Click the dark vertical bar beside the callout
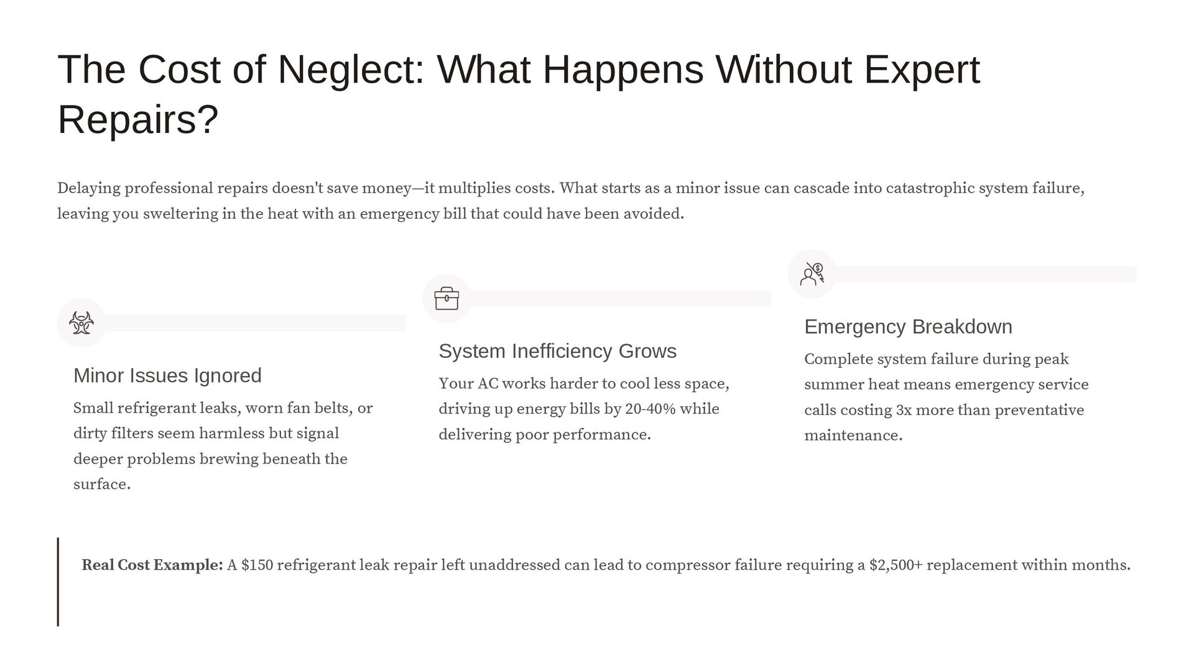Viewport: 1194px width, 671px height. (58, 582)
